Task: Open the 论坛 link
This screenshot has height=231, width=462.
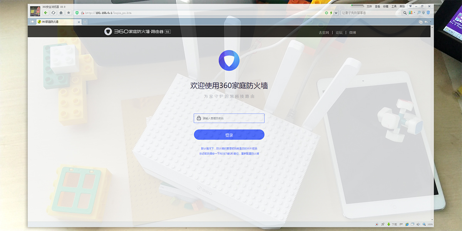Action: pyautogui.click(x=339, y=32)
